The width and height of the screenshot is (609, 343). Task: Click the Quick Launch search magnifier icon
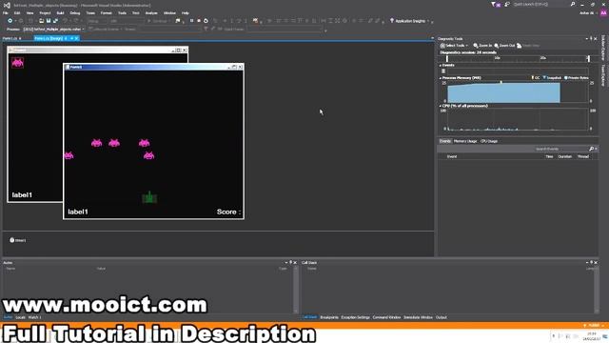click(x=573, y=4)
